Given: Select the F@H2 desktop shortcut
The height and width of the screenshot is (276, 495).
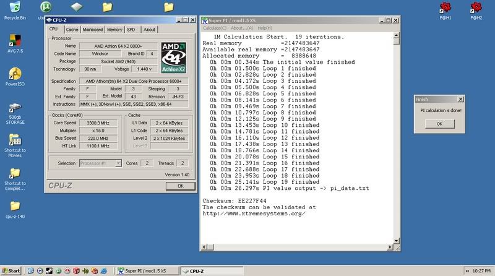Looking at the screenshot, I should click(476, 11).
